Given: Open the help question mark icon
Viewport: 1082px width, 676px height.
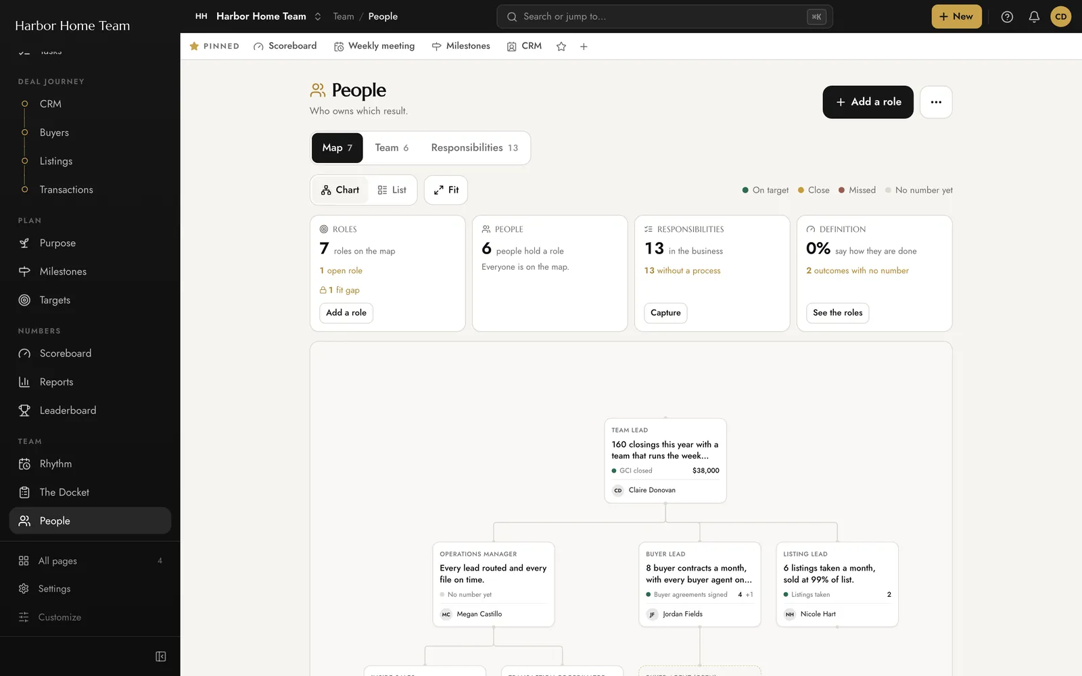Looking at the screenshot, I should click(x=1007, y=17).
